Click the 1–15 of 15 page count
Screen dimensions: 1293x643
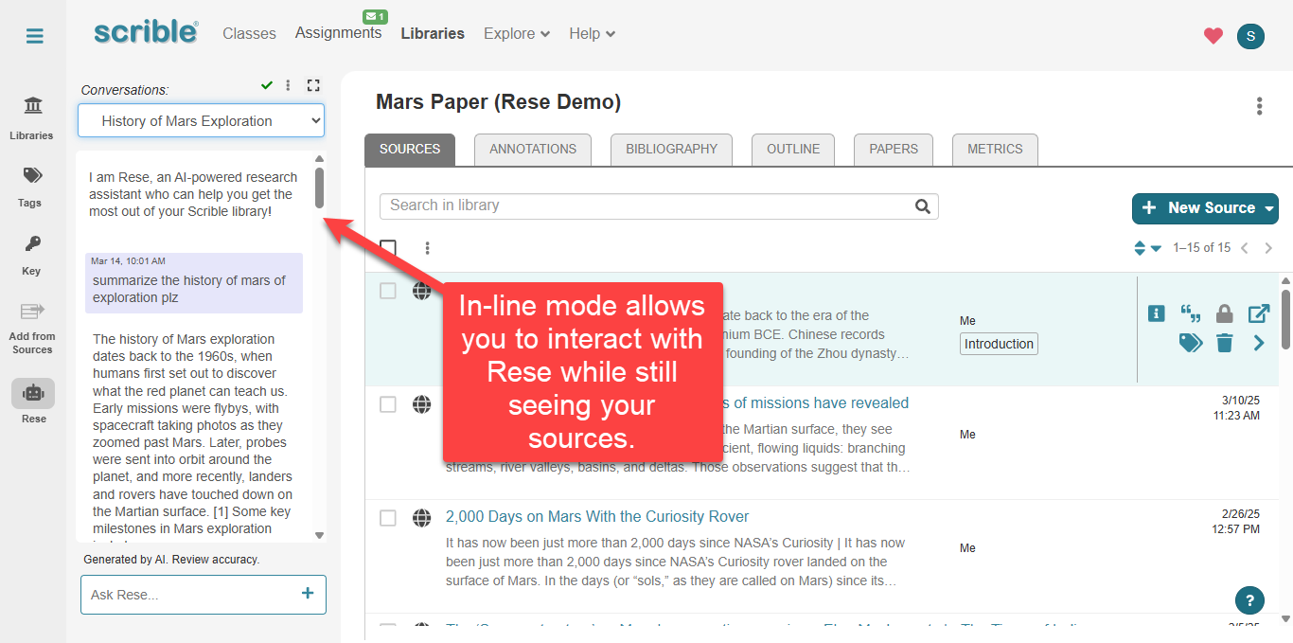click(1201, 248)
